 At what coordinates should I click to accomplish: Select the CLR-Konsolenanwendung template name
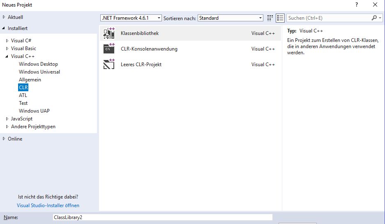[x=149, y=48]
